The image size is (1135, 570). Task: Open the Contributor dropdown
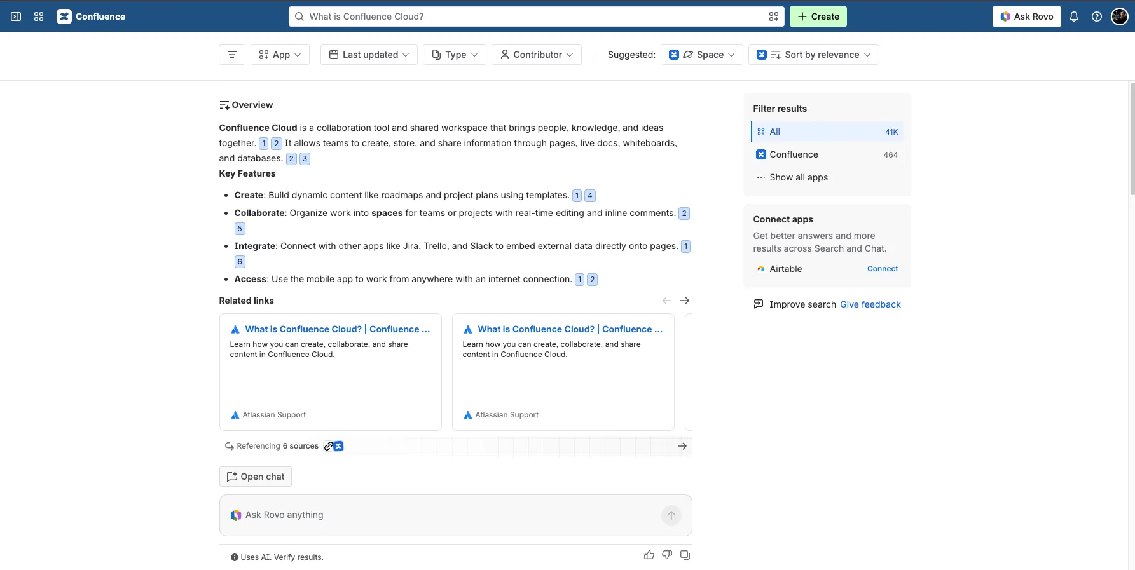tap(537, 55)
